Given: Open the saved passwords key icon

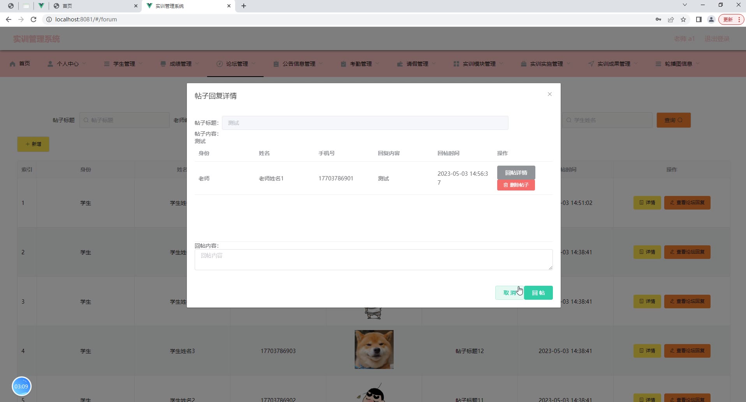Looking at the screenshot, I should tap(658, 19).
